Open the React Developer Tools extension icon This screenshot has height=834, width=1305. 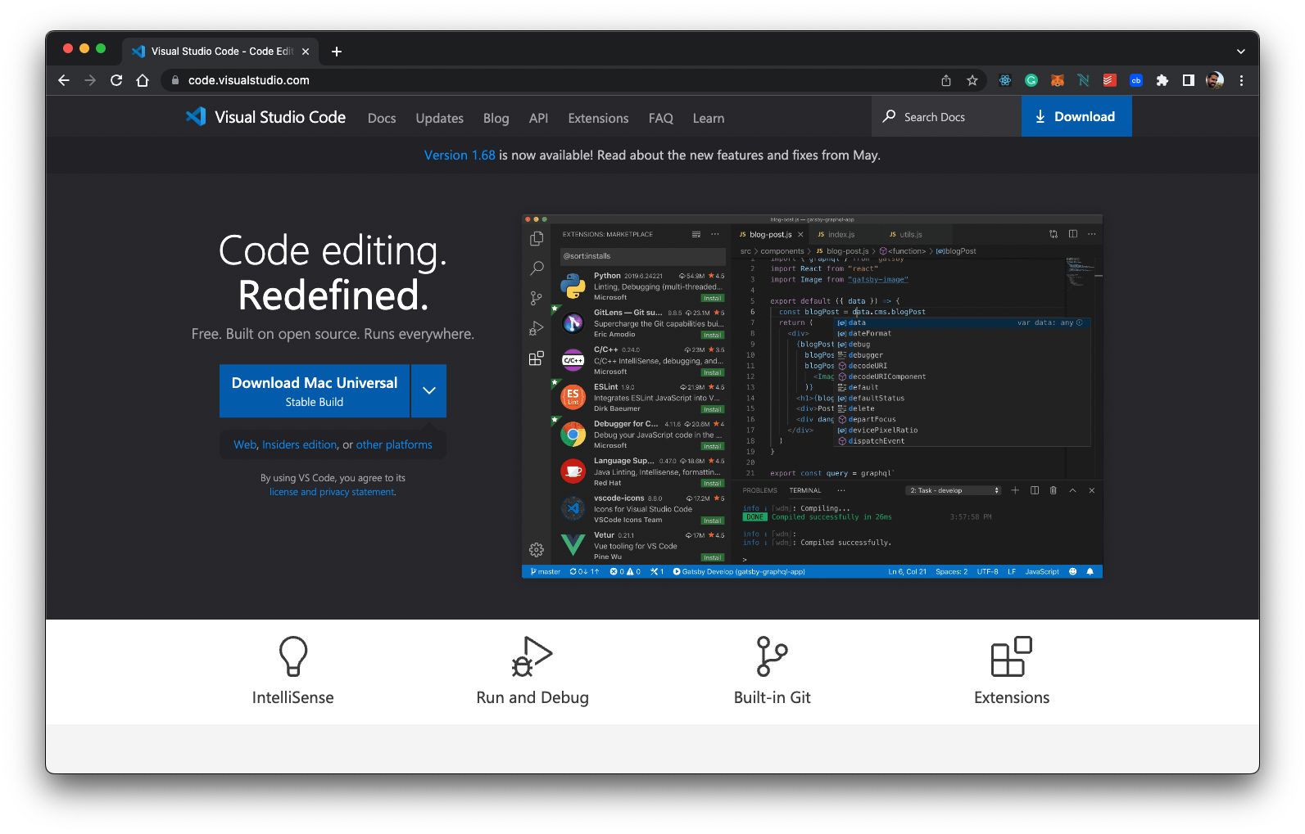click(1005, 80)
